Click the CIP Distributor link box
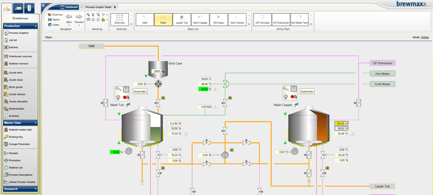This screenshot has width=433, height=195. click(x=382, y=63)
